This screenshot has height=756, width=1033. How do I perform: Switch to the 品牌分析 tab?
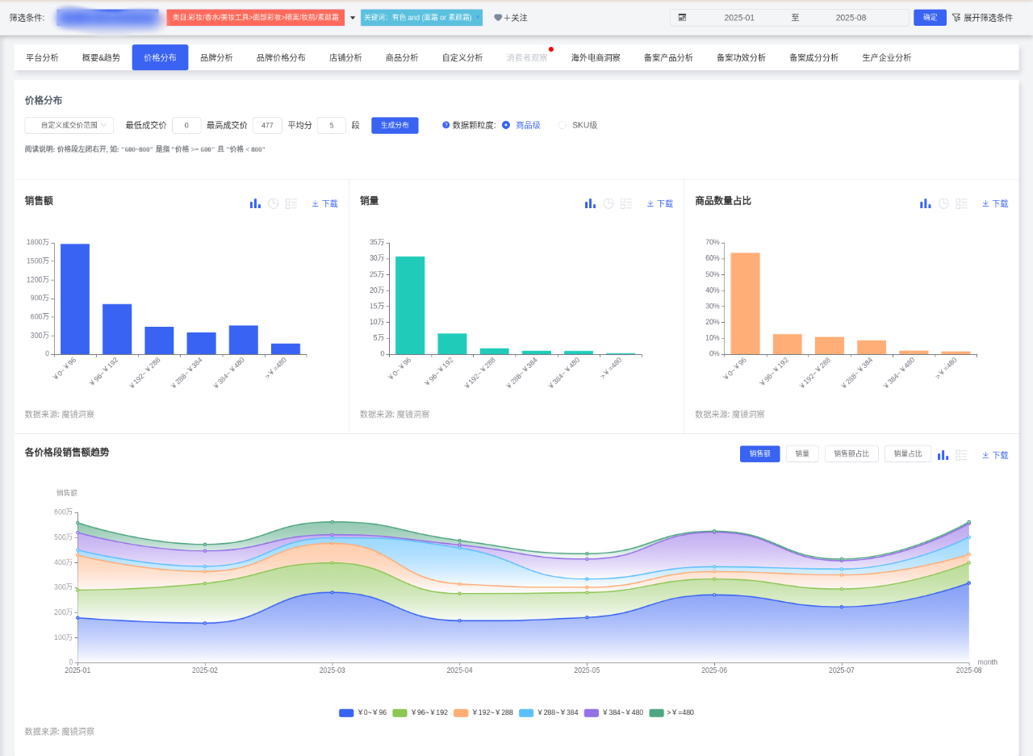[216, 57]
